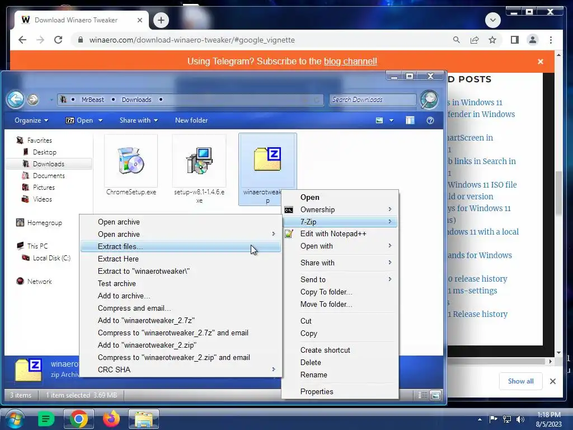Choose Edit with Notepad++
Viewport: 573px width, 430px height.
point(340,233)
